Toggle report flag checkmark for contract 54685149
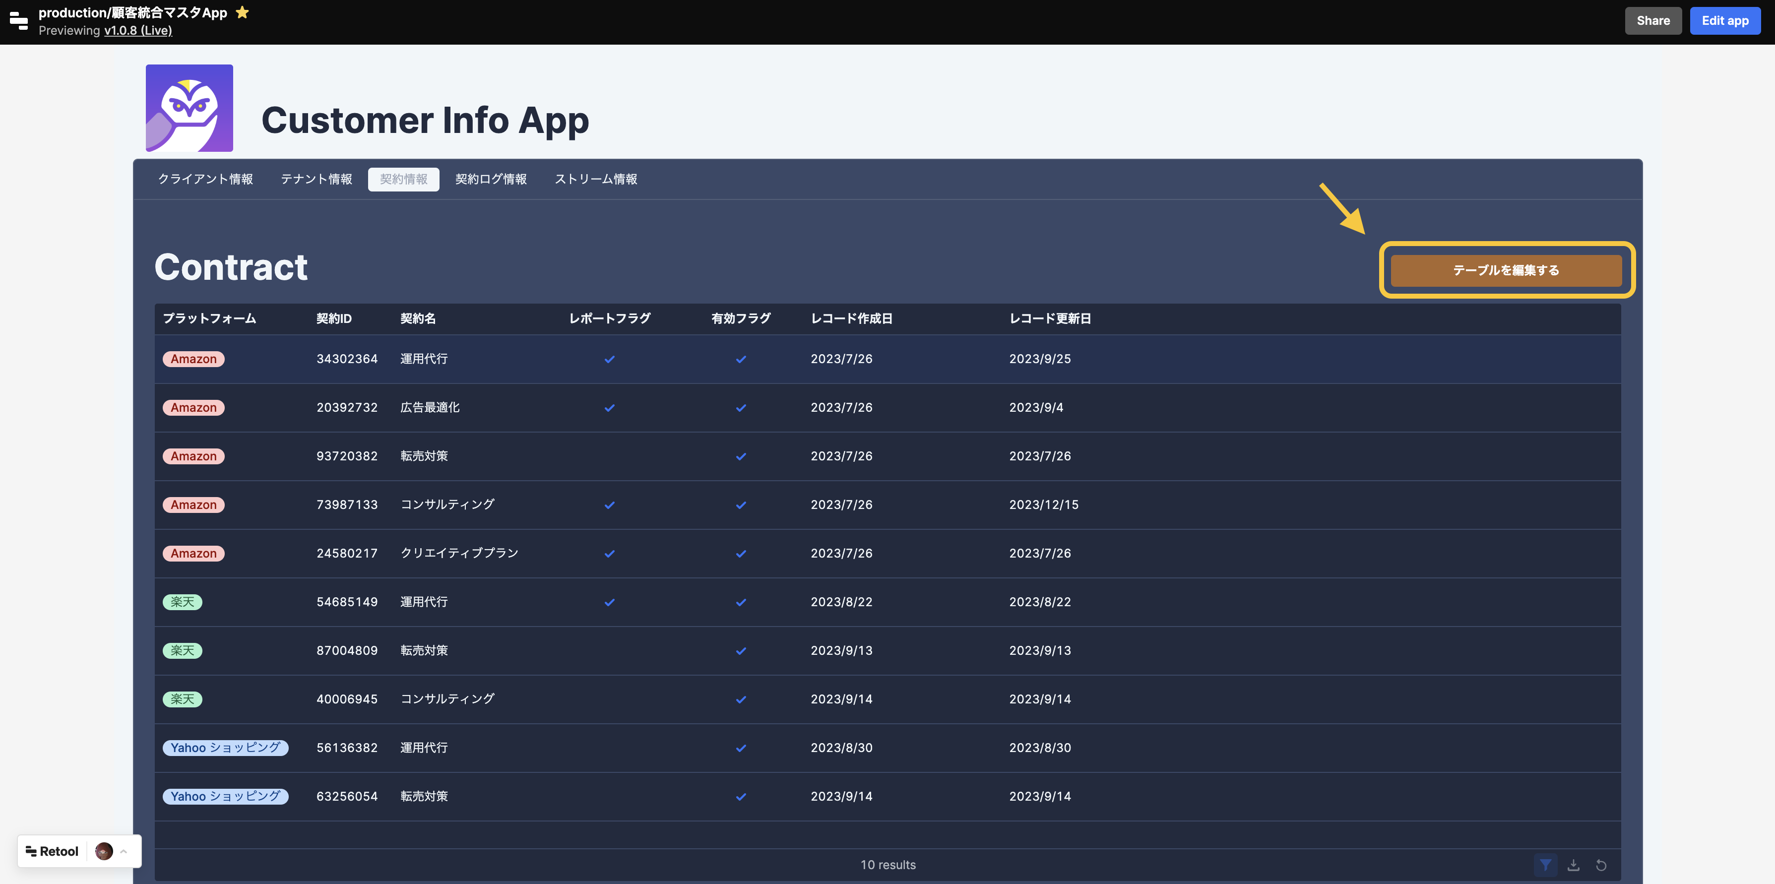Screen dimensions: 1775x884 [609, 602]
